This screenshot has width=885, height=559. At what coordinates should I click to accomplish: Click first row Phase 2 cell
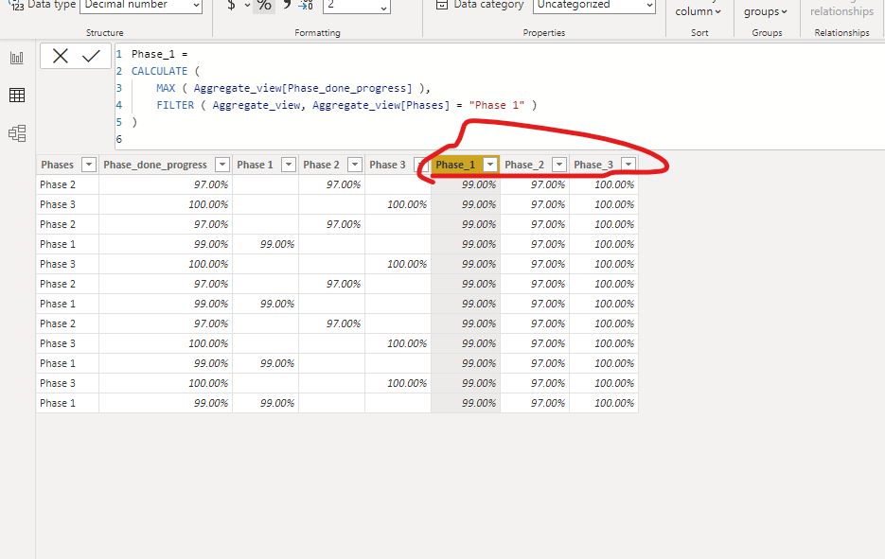point(67,184)
